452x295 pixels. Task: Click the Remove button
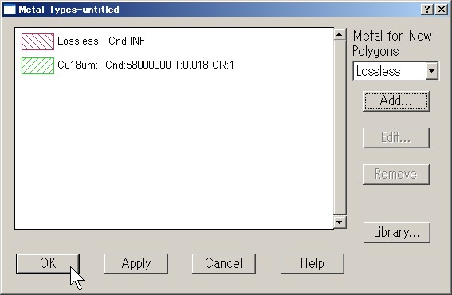[x=396, y=174]
